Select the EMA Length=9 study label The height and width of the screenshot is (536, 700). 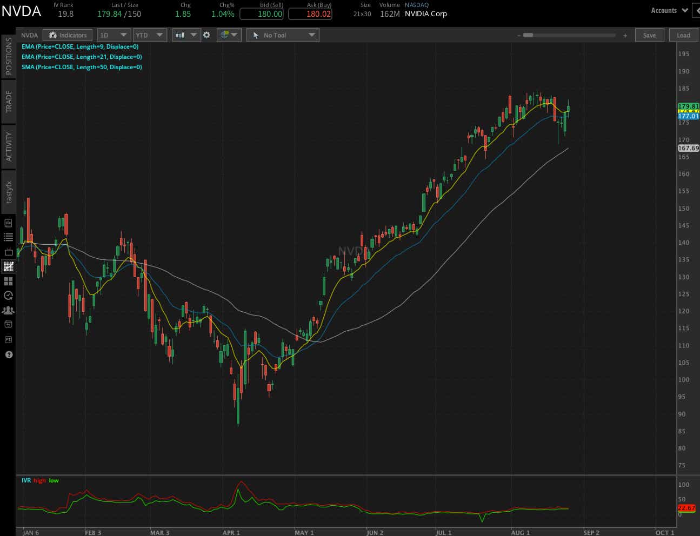(80, 46)
